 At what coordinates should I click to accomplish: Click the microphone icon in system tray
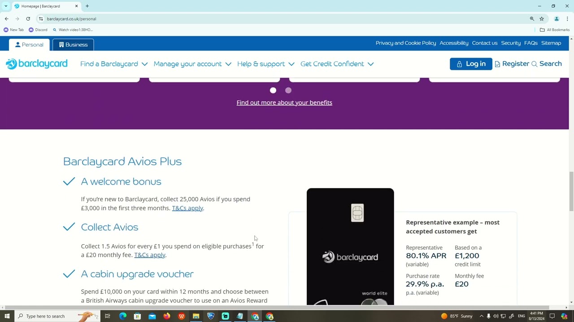(x=488, y=316)
